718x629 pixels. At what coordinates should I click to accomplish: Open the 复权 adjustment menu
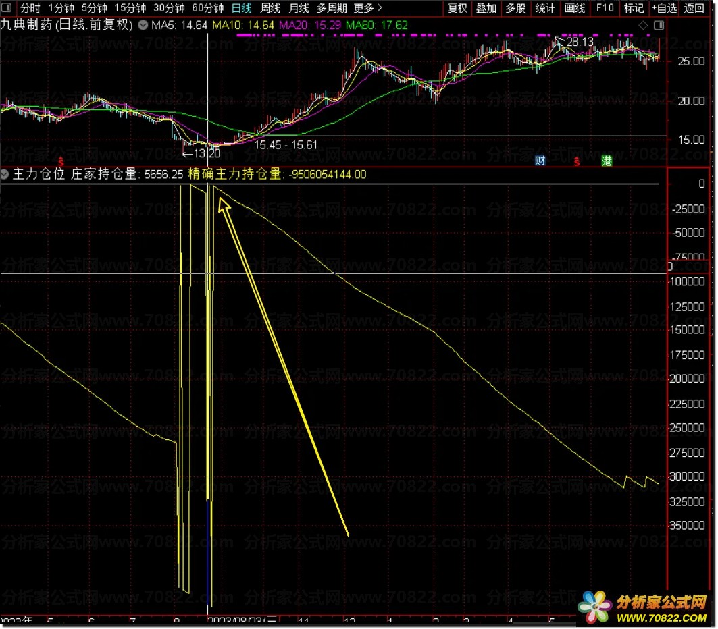[x=457, y=8]
